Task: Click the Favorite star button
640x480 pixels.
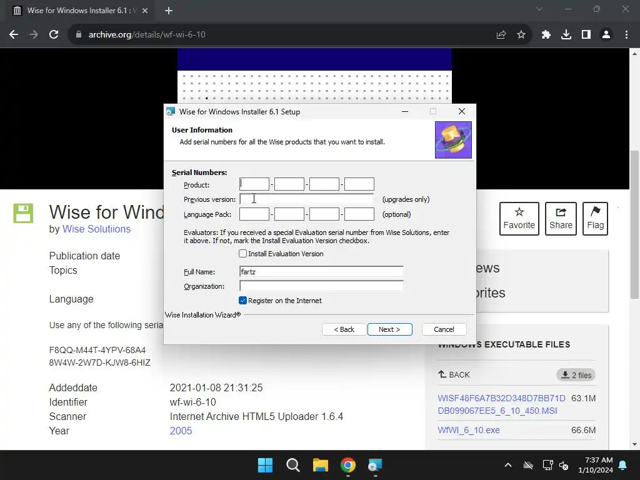Action: (x=519, y=219)
